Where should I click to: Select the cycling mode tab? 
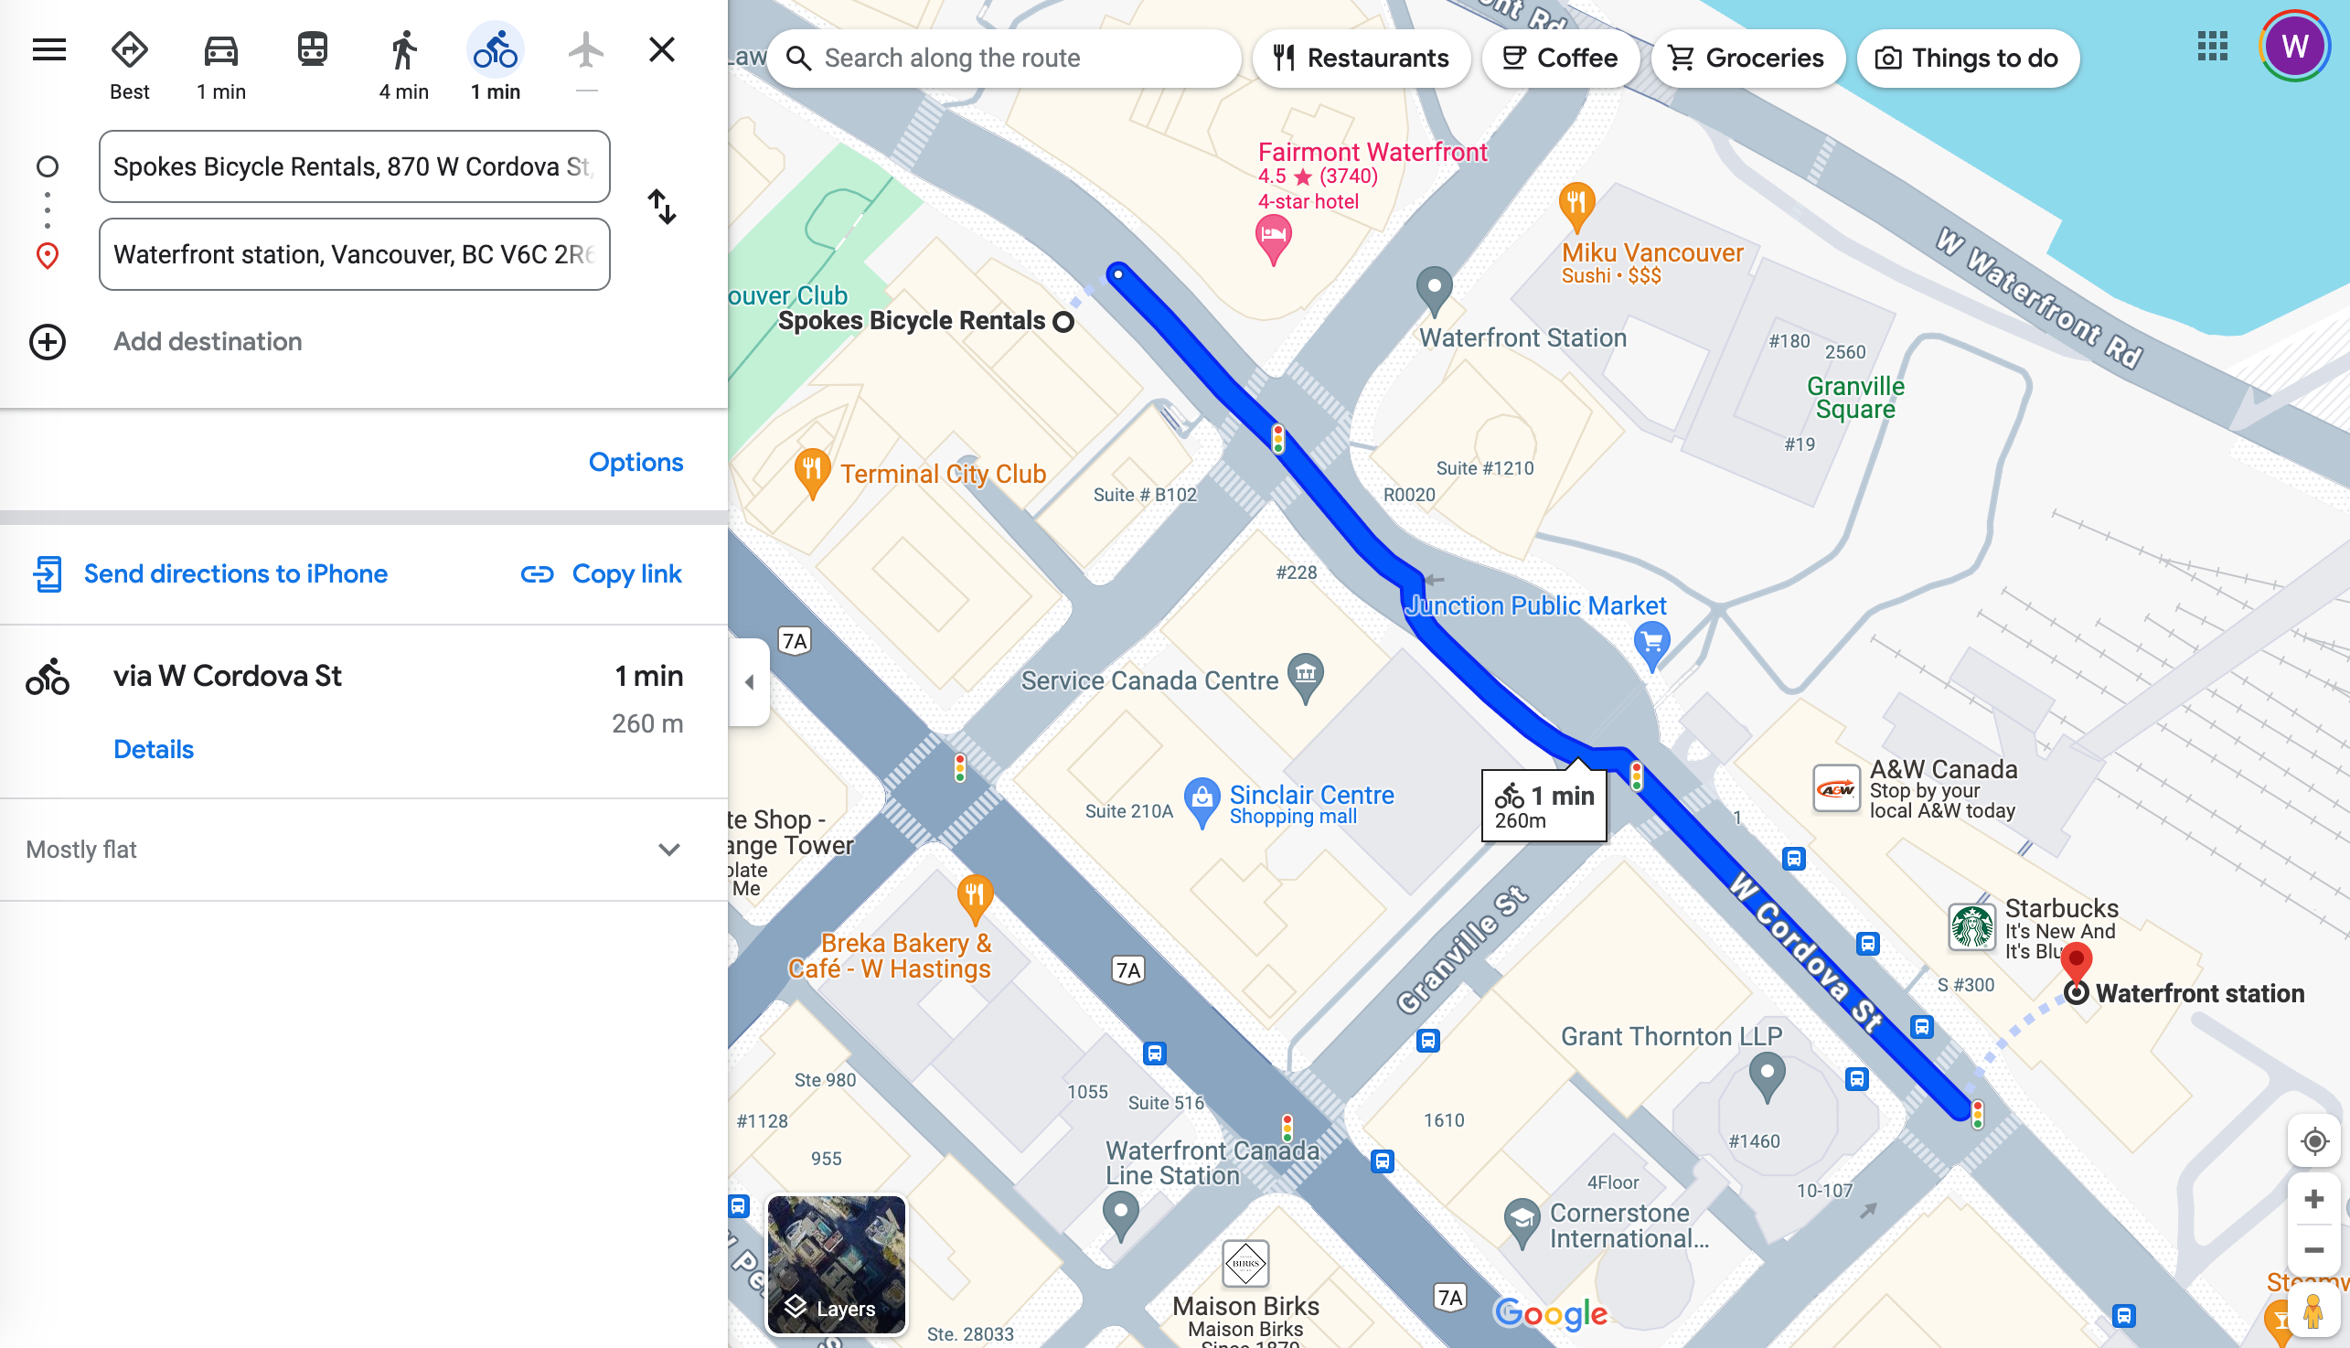click(x=496, y=63)
